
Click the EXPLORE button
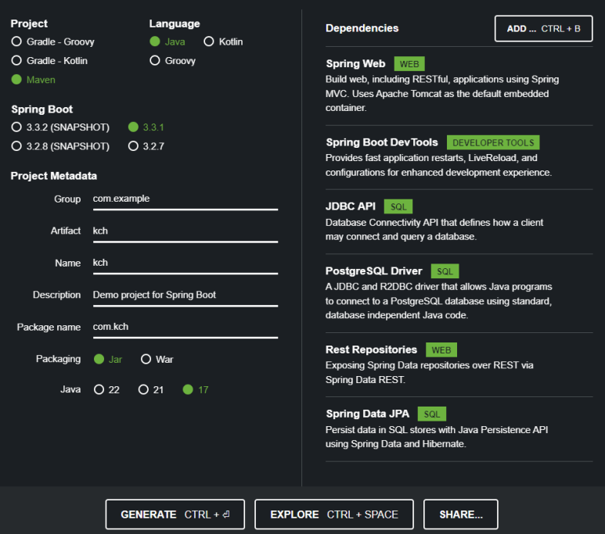click(334, 514)
